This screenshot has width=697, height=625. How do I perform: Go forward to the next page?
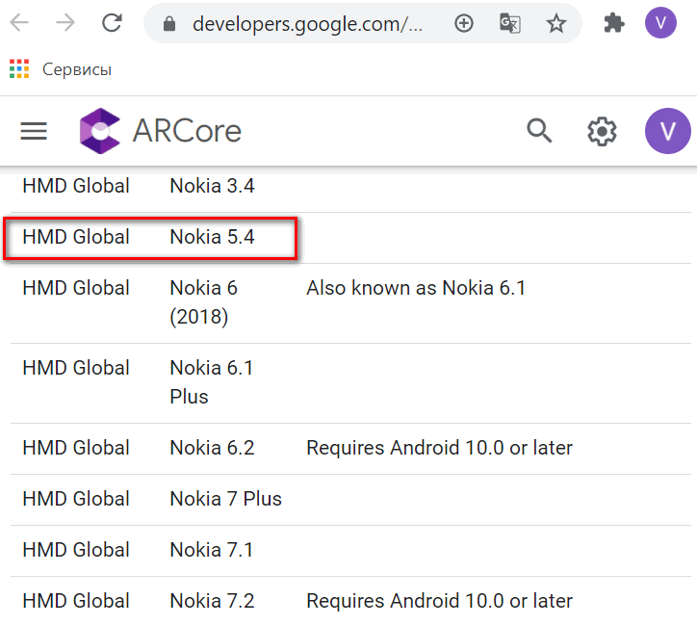[65, 23]
